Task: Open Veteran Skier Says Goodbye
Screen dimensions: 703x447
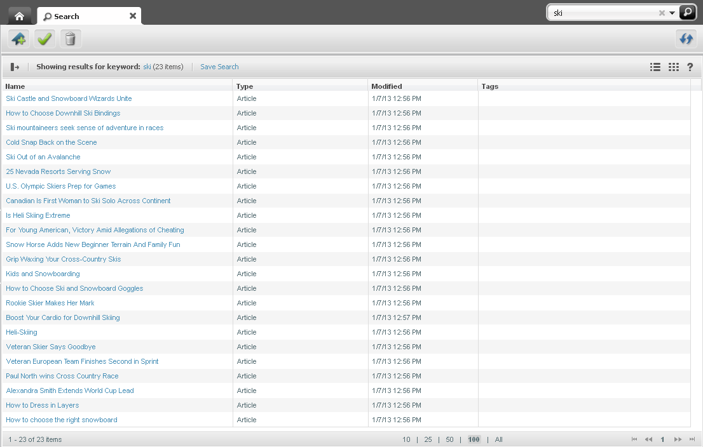Action: tap(51, 347)
